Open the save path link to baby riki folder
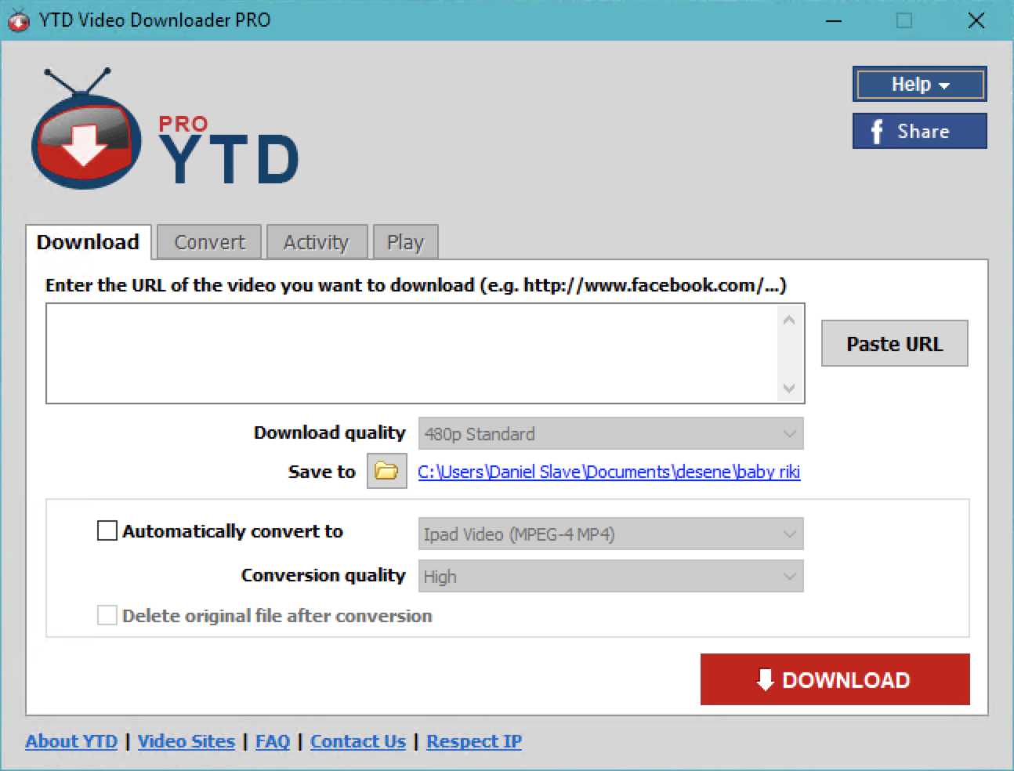 pyautogui.click(x=609, y=472)
